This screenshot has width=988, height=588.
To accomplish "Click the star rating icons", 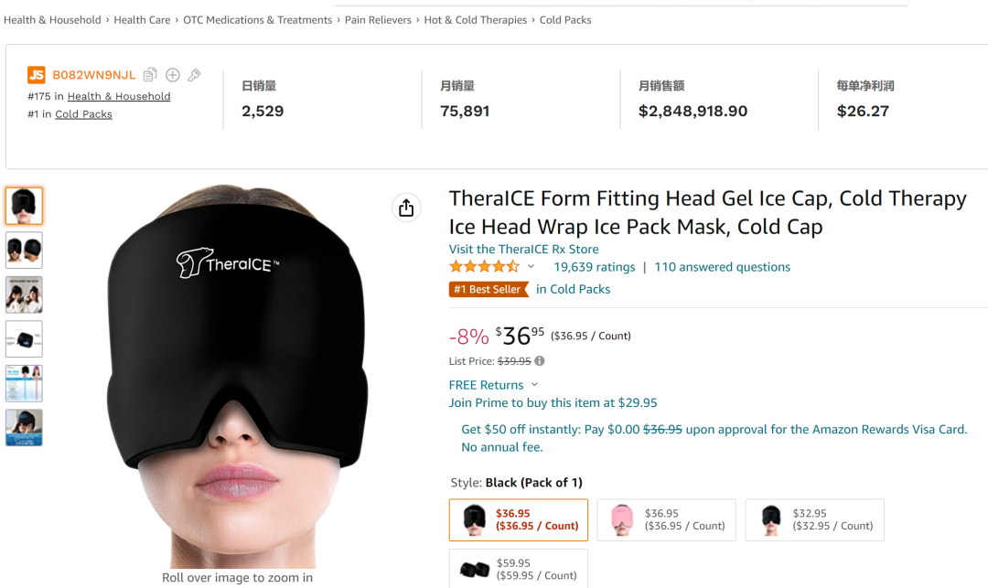I will (x=484, y=267).
